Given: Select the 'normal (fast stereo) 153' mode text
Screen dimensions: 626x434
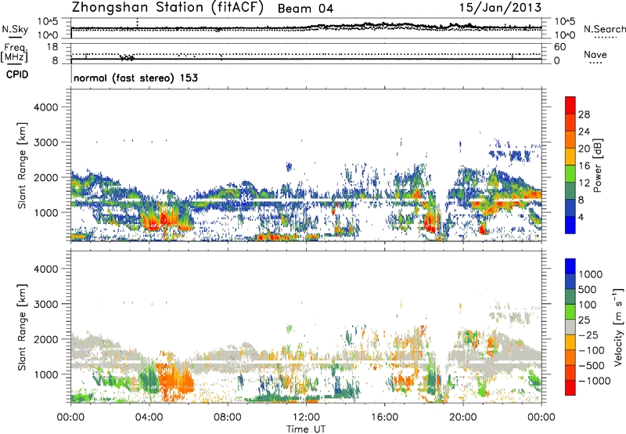Looking at the screenshot, I should (x=135, y=78).
